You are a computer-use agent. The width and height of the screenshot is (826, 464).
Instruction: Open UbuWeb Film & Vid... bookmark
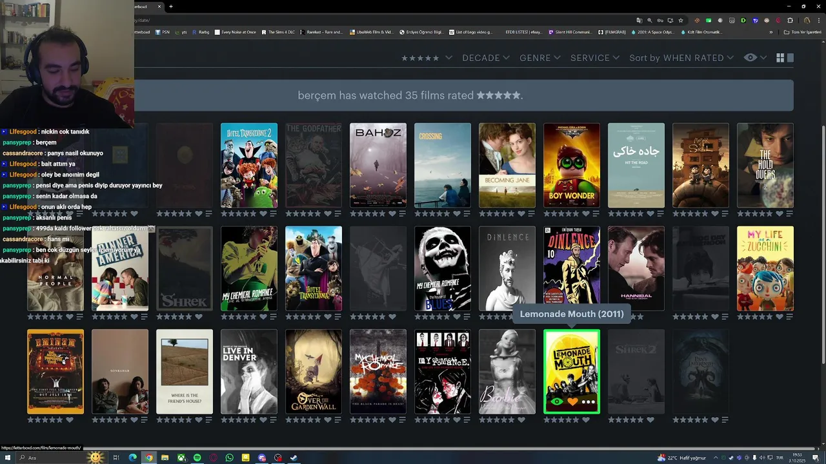click(x=371, y=32)
